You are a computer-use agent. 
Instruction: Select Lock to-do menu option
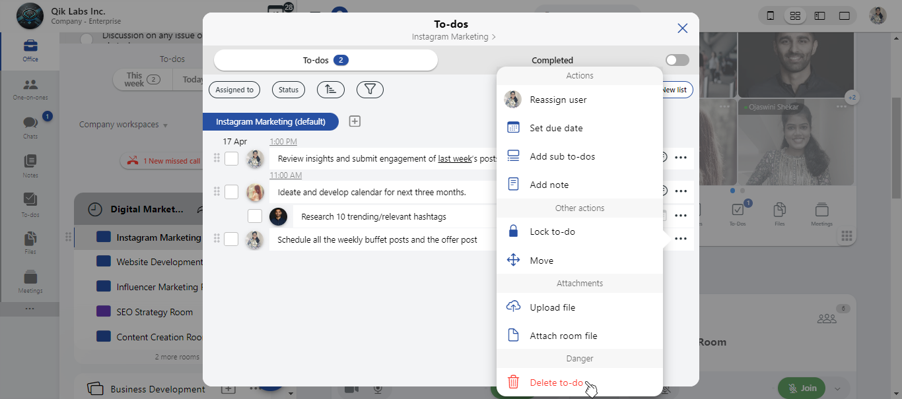coord(552,231)
